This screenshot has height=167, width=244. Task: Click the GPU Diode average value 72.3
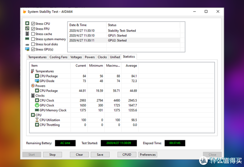tap(134, 81)
